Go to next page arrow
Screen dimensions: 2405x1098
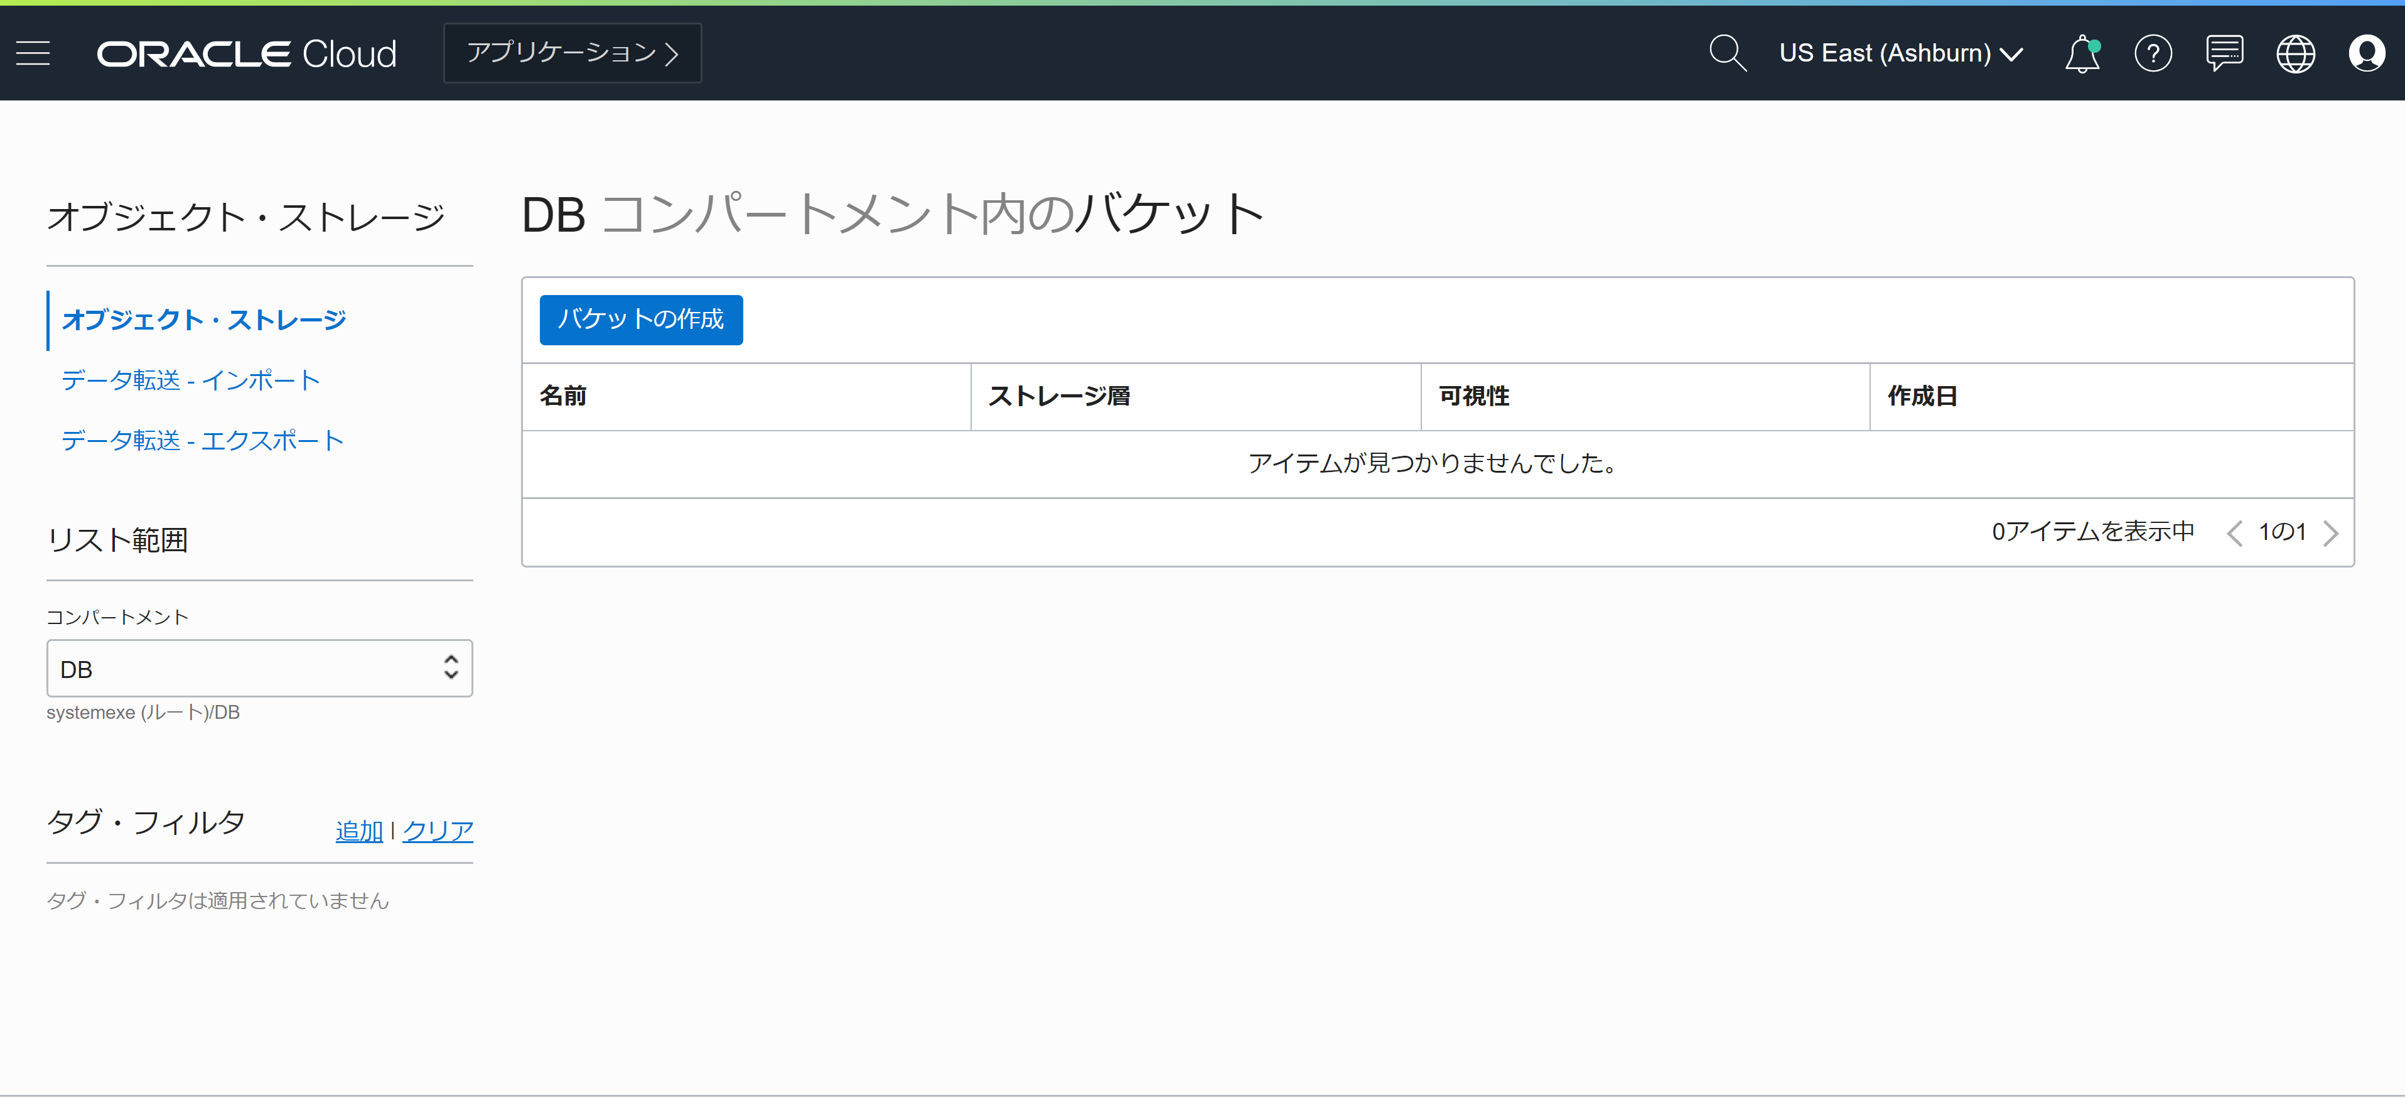2332,532
